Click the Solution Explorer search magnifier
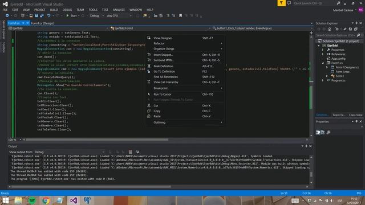This screenshot has width=365, height=205. 359,35
